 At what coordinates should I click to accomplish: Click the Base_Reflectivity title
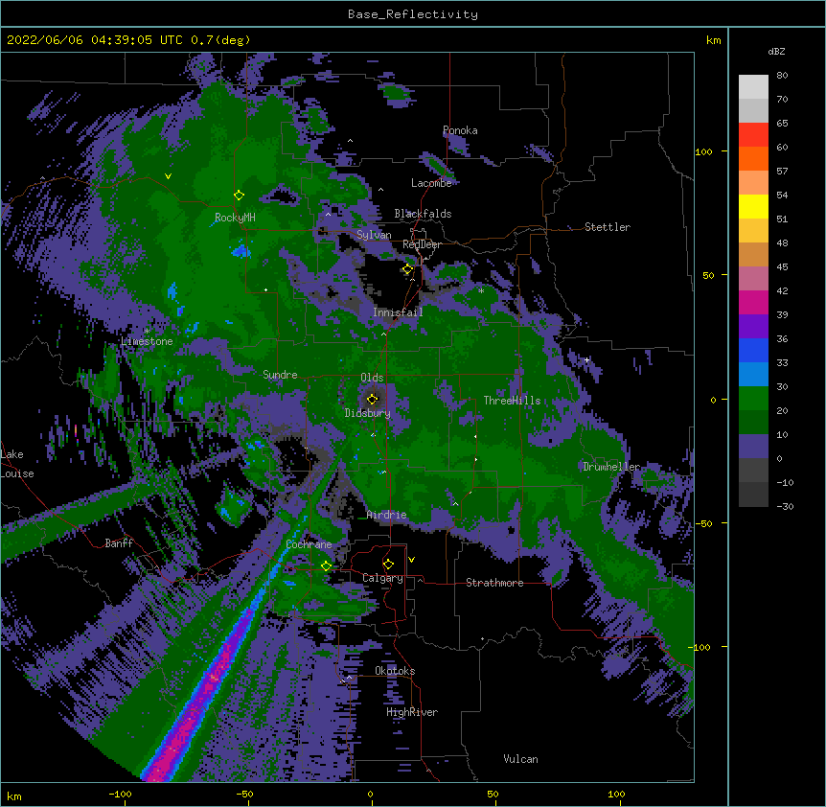(x=413, y=14)
